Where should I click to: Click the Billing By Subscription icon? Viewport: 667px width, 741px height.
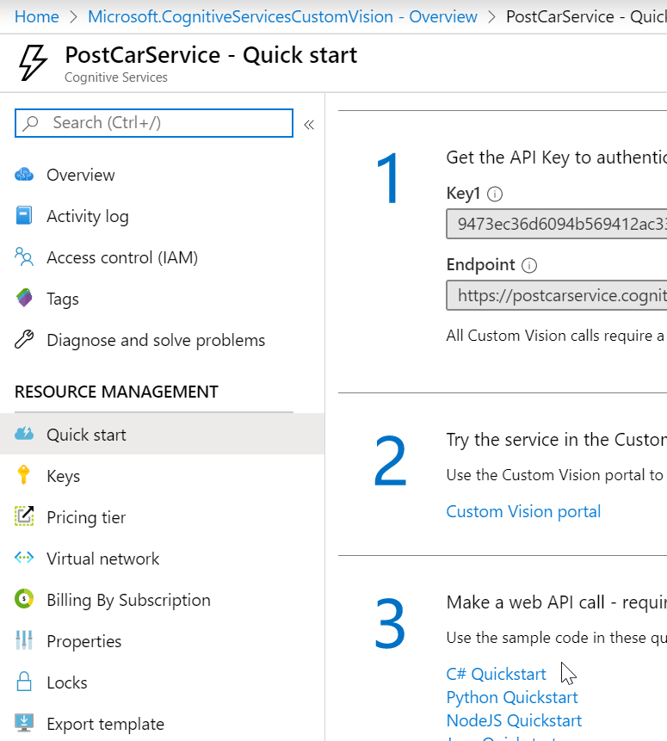[24, 599]
